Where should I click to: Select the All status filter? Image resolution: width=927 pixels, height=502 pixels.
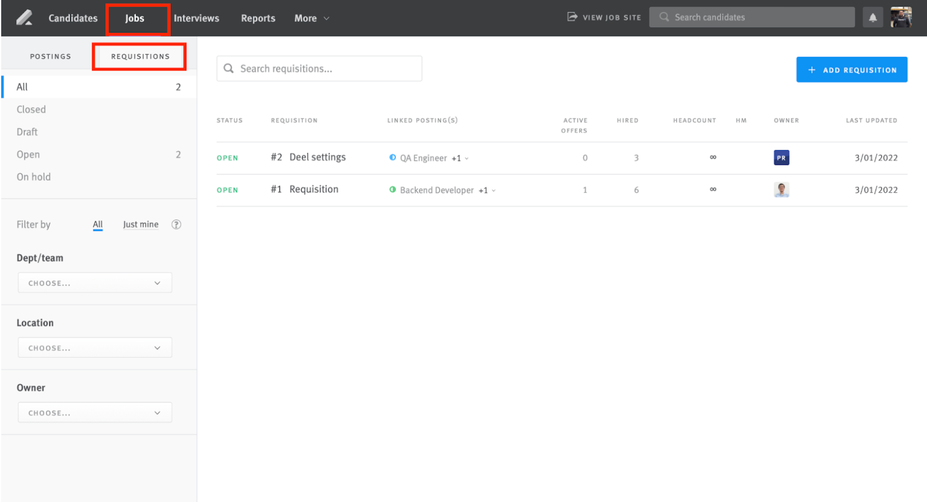[99, 87]
